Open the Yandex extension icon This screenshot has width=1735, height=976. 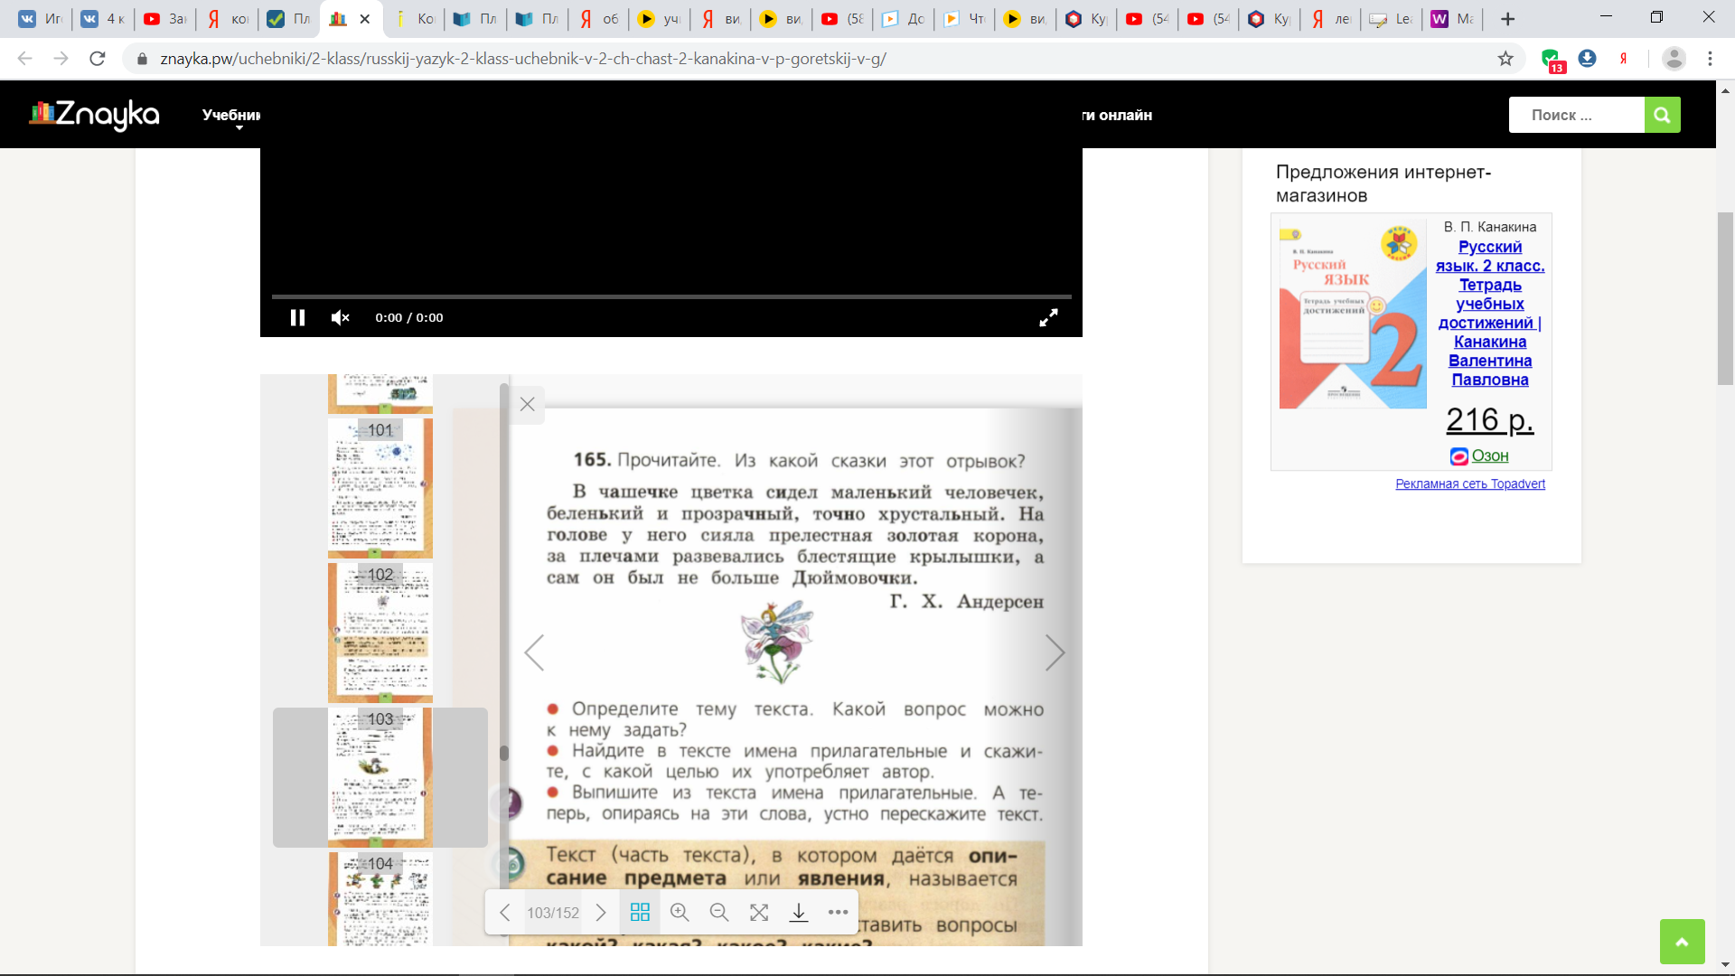(1623, 59)
